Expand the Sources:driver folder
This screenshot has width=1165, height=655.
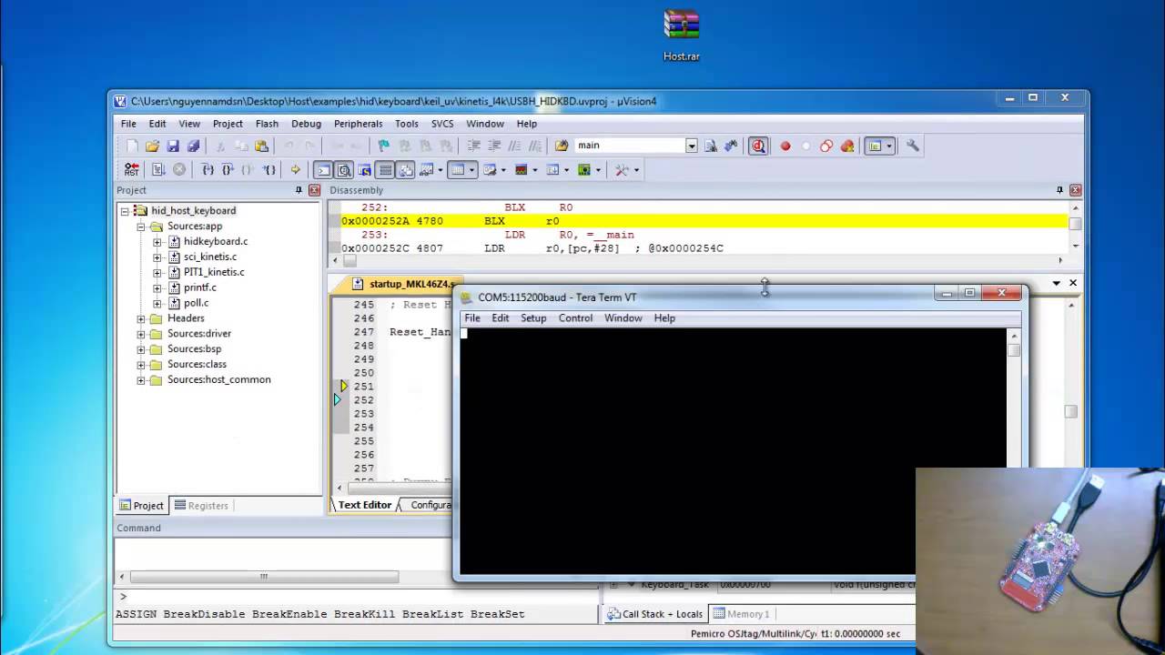point(141,334)
